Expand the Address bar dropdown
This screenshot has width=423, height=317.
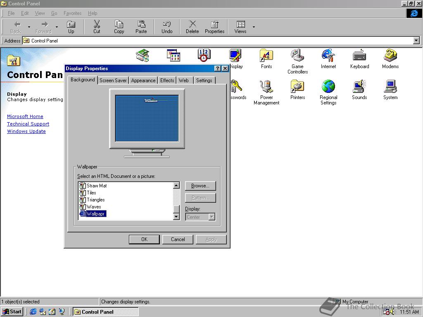pos(416,40)
